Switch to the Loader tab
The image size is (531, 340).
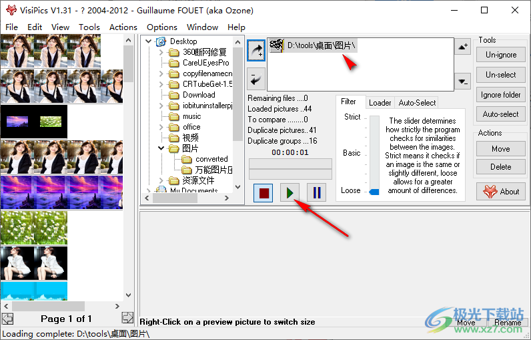[380, 103]
